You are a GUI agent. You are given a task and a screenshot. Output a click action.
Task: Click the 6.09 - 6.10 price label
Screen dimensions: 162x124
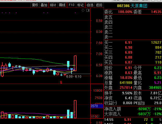(x=74, y=77)
